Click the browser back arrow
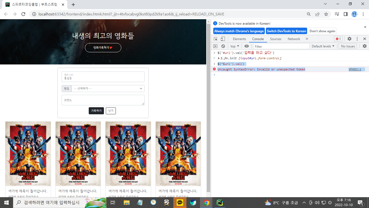This screenshot has height=208, width=369. click(6, 14)
